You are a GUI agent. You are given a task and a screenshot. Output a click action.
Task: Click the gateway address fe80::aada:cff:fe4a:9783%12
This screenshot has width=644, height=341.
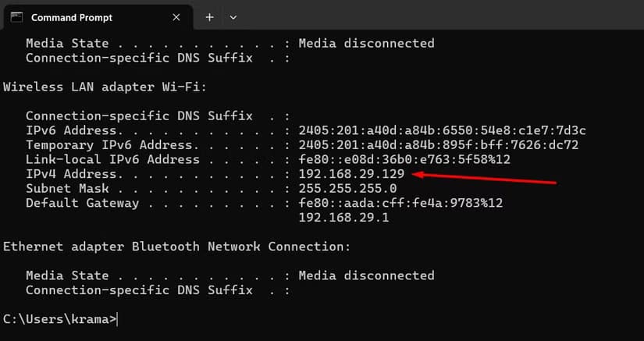click(400, 203)
